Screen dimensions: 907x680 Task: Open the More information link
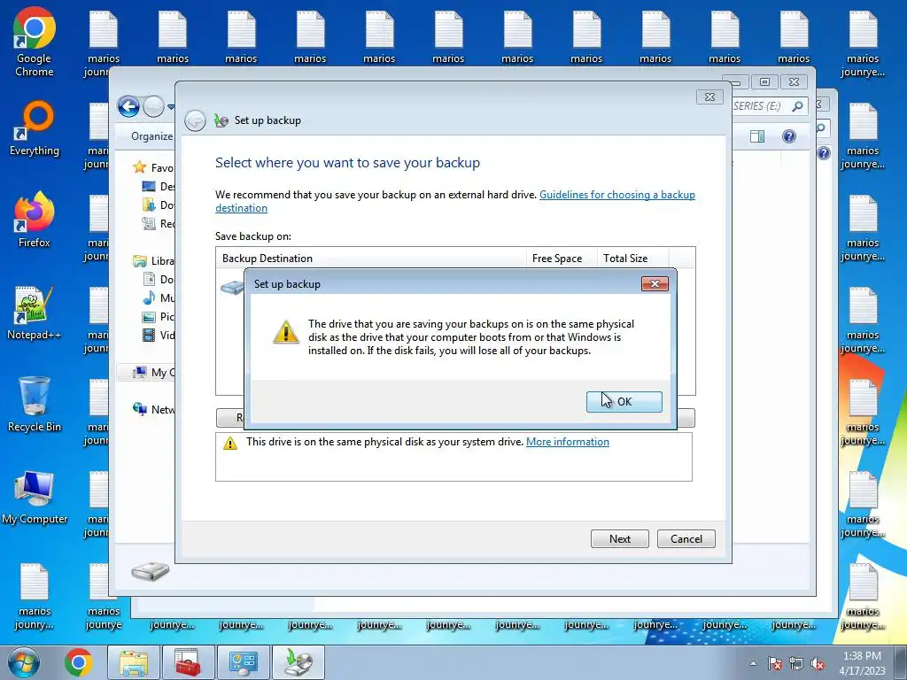click(568, 442)
